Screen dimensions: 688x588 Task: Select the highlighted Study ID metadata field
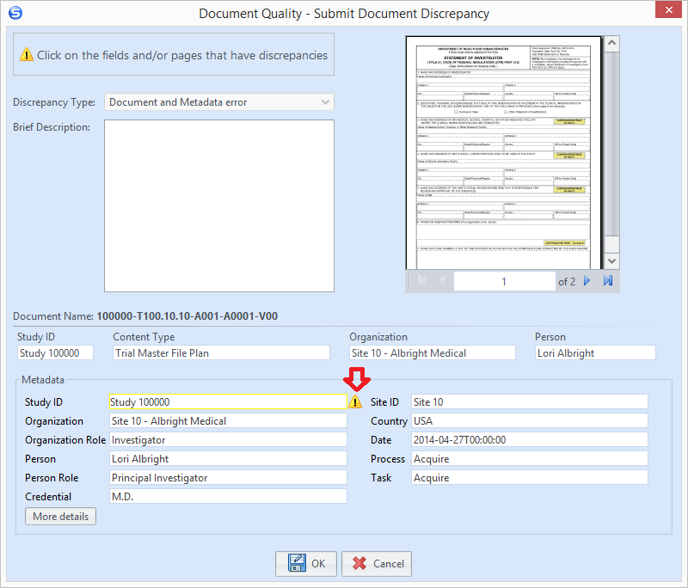pyautogui.click(x=228, y=401)
